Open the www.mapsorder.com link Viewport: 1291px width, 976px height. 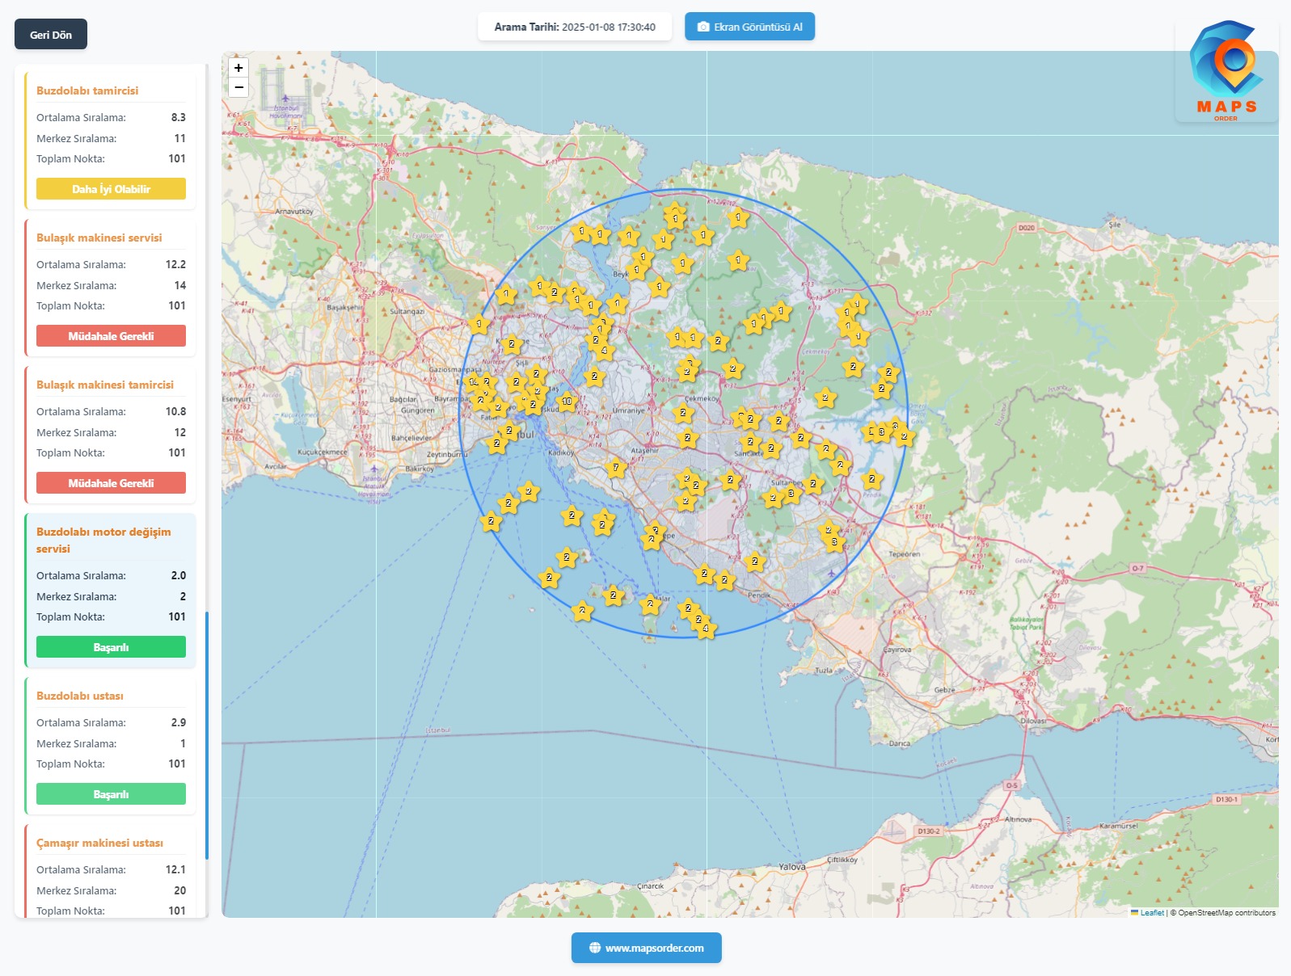(654, 948)
